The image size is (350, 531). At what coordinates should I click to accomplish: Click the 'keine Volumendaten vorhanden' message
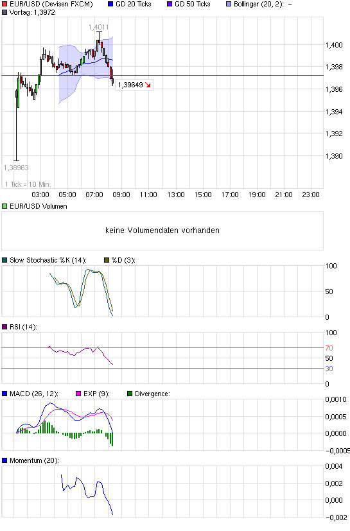pyautogui.click(x=162, y=231)
